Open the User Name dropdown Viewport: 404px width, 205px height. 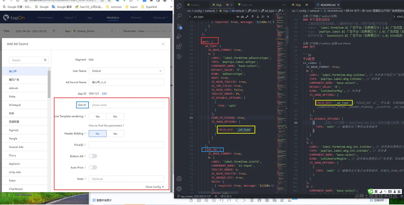126,71
